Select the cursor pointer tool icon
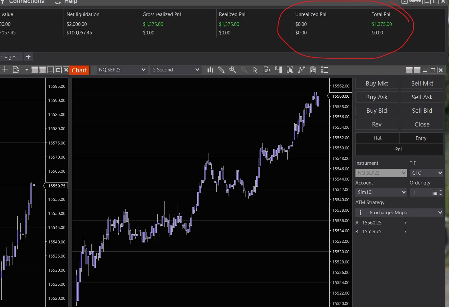The height and width of the screenshot is (307, 449). tap(255, 70)
